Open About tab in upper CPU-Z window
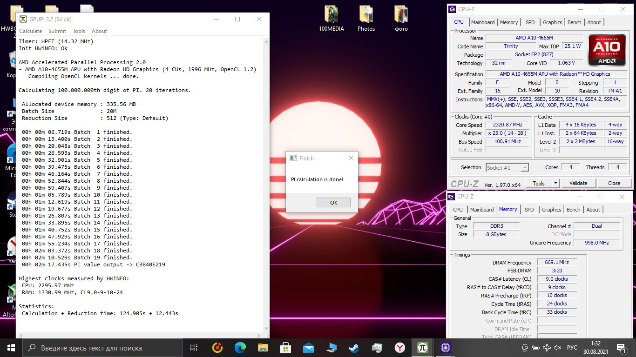The height and width of the screenshot is (357, 636). (594, 22)
